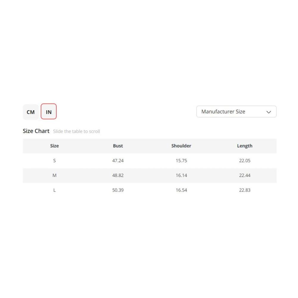Open the Manufacturer Size dropdown
The image size is (298, 298).
236,111
